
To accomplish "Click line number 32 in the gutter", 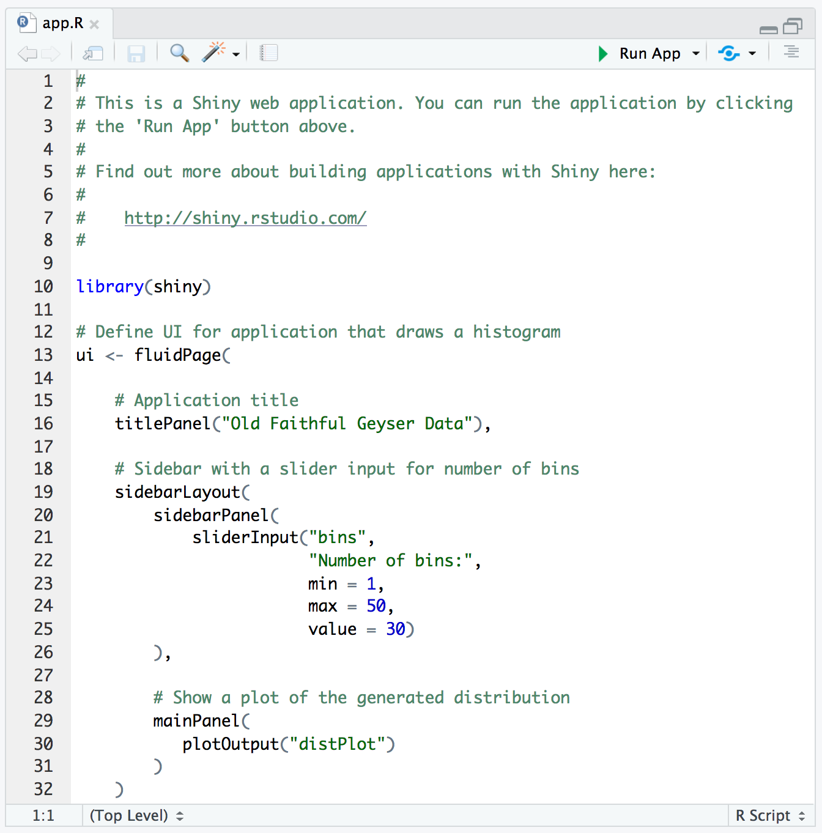I will pyautogui.click(x=43, y=789).
